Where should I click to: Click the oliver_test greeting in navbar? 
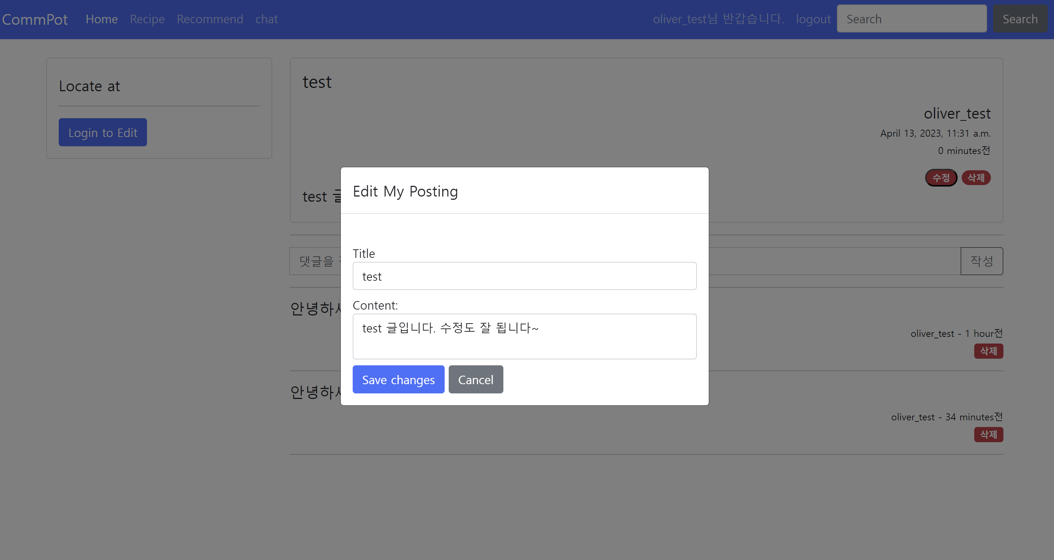(718, 19)
